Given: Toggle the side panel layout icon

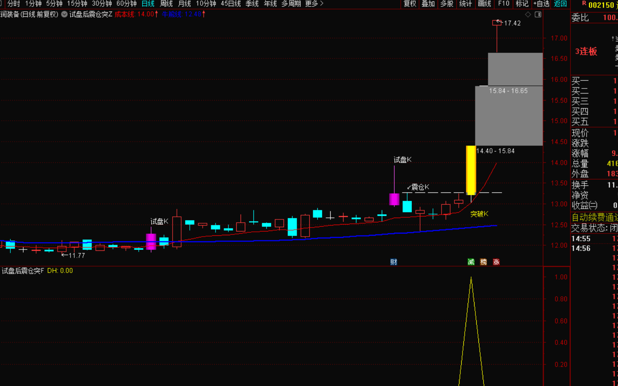Looking at the screenshot, I should point(538,14).
